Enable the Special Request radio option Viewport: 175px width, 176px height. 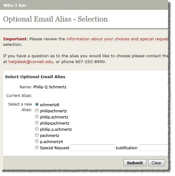pos(37,147)
